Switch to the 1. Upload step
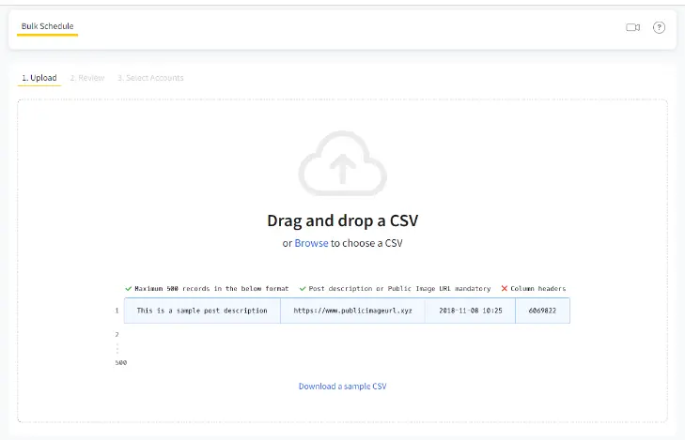This screenshot has height=440, width=685. point(39,78)
